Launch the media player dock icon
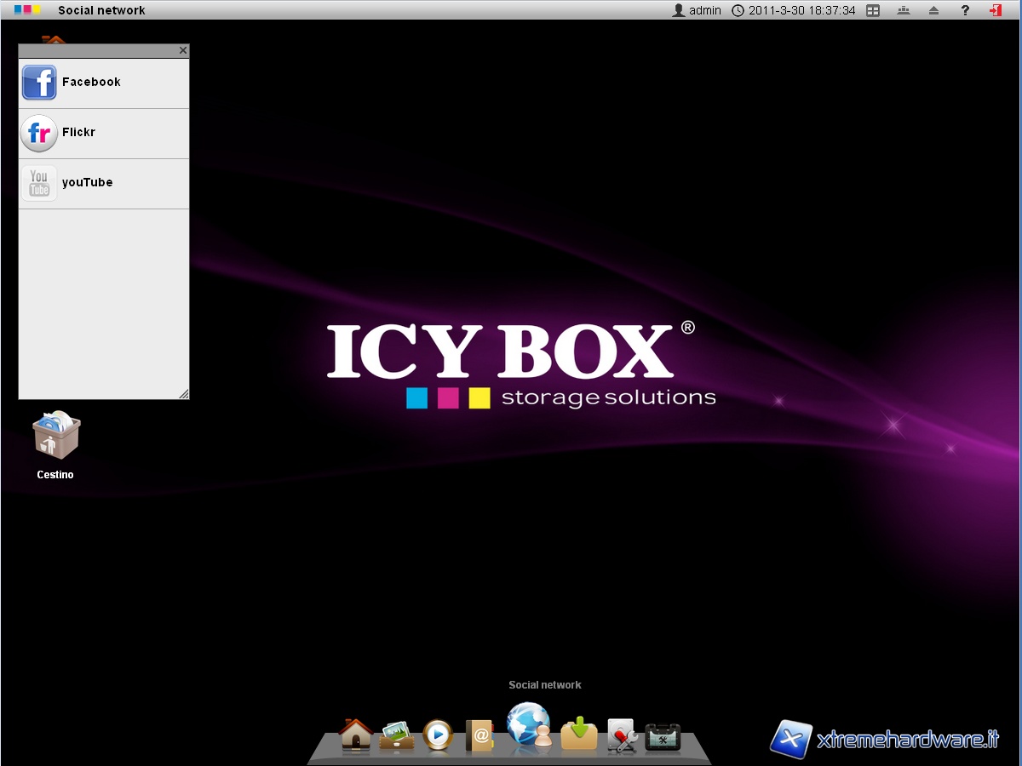 coord(438,735)
